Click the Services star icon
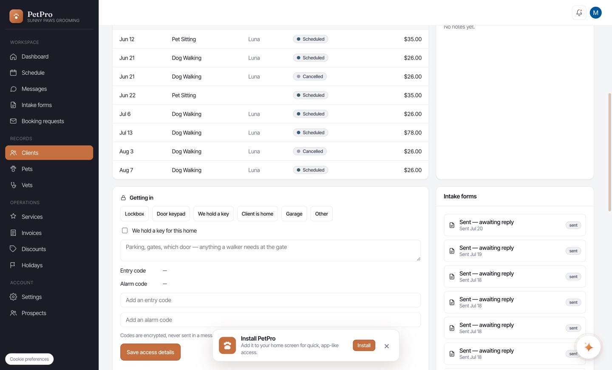This screenshot has width=612, height=370. coord(13,216)
